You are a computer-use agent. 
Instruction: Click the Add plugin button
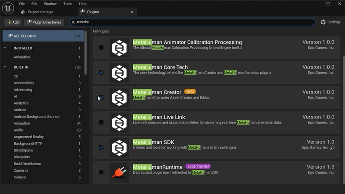tap(13, 22)
